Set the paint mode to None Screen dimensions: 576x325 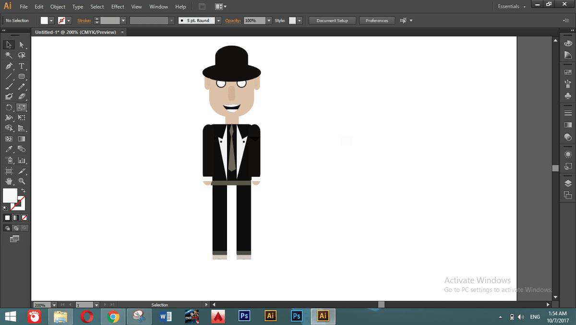click(x=24, y=218)
